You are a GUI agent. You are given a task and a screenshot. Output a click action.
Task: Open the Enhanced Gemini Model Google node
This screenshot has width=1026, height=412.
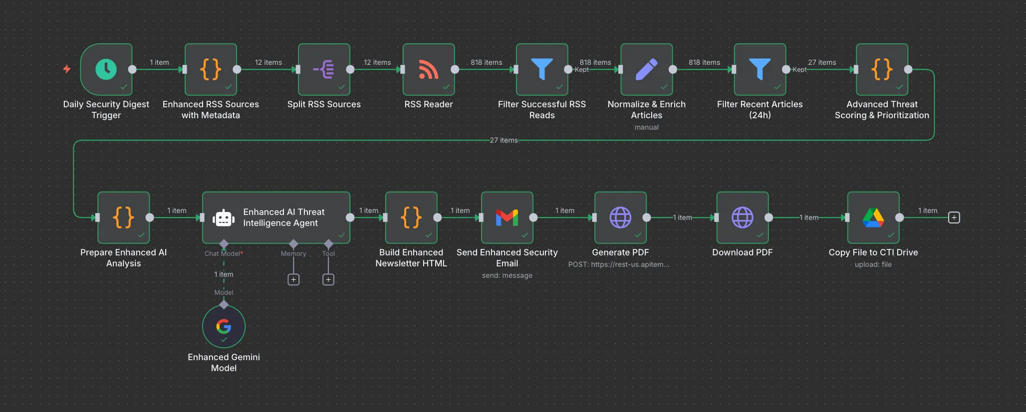click(x=224, y=327)
